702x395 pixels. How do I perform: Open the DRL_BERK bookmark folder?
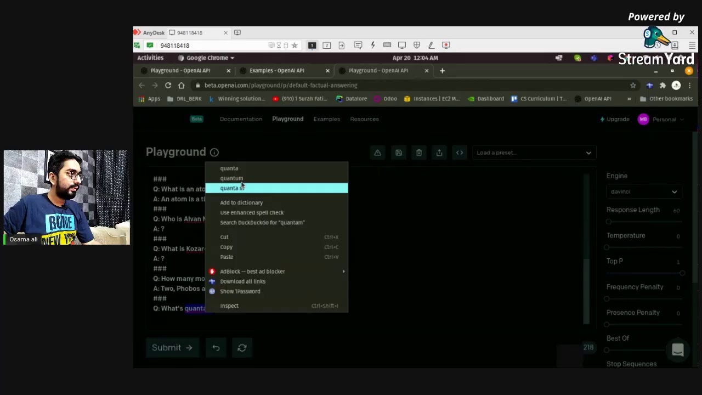point(184,99)
